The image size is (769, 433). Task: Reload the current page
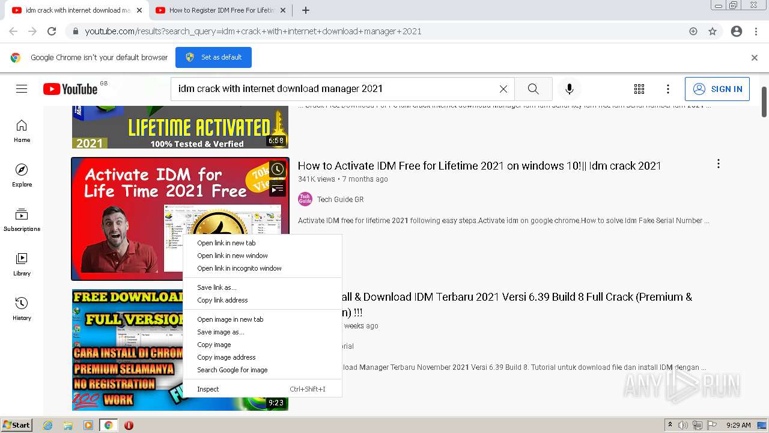click(52, 31)
